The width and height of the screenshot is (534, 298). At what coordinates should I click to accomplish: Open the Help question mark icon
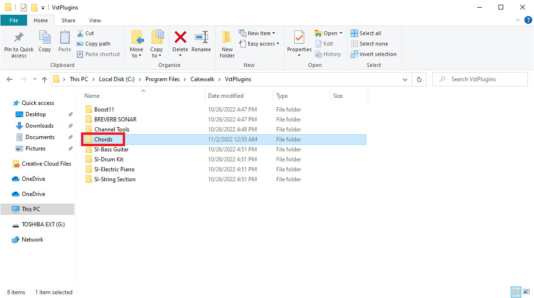point(528,20)
